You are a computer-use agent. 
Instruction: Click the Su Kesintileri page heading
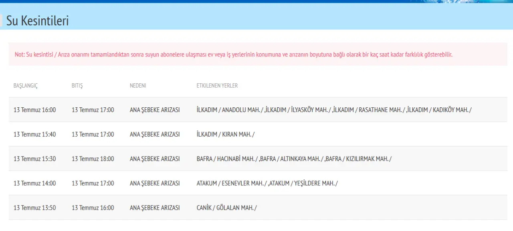click(x=37, y=21)
